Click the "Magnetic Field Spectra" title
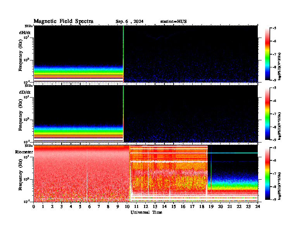This screenshot has width=307, height=237. pos(64,21)
